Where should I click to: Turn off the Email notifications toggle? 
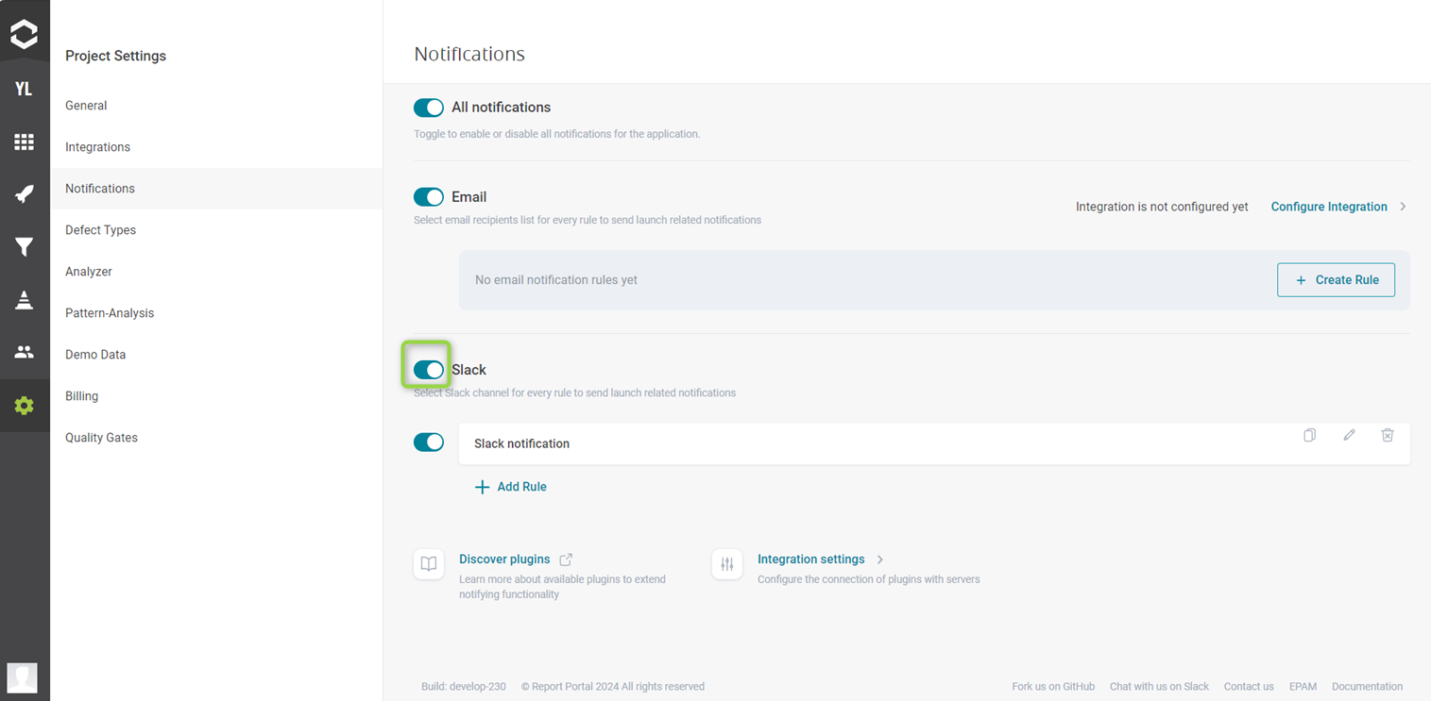(x=428, y=196)
